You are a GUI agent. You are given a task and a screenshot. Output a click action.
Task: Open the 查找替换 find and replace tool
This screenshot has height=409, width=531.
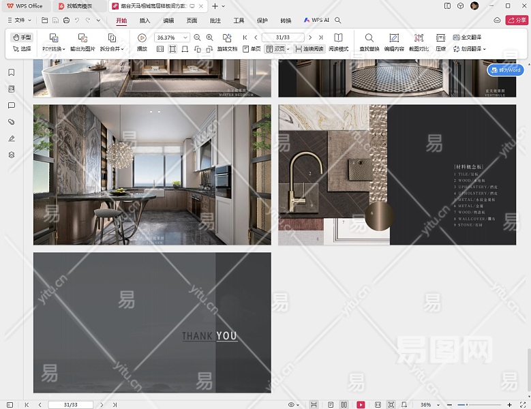pyautogui.click(x=369, y=38)
